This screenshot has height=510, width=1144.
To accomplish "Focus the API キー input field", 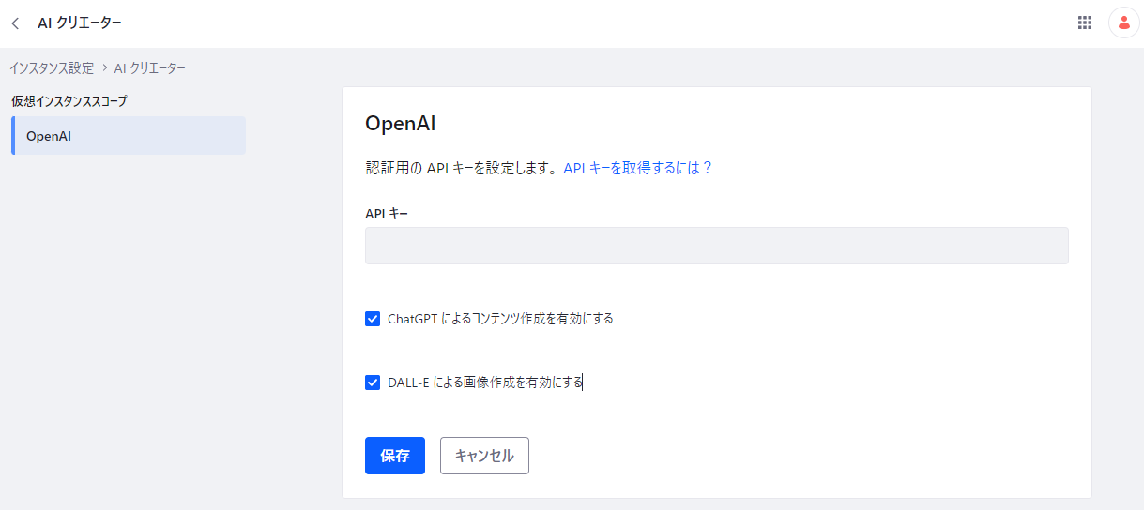I will pyautogui.click(x=717, y=246).
